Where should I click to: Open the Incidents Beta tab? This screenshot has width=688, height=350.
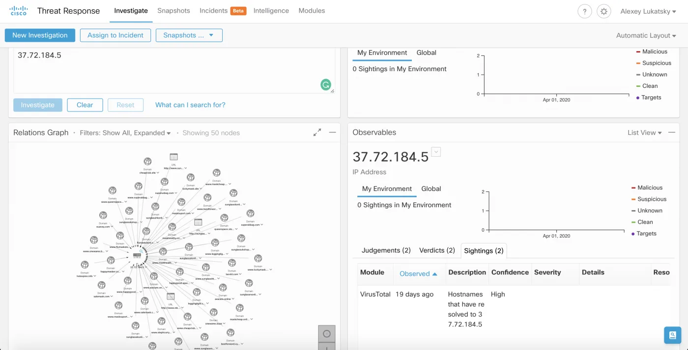(223, 11)
